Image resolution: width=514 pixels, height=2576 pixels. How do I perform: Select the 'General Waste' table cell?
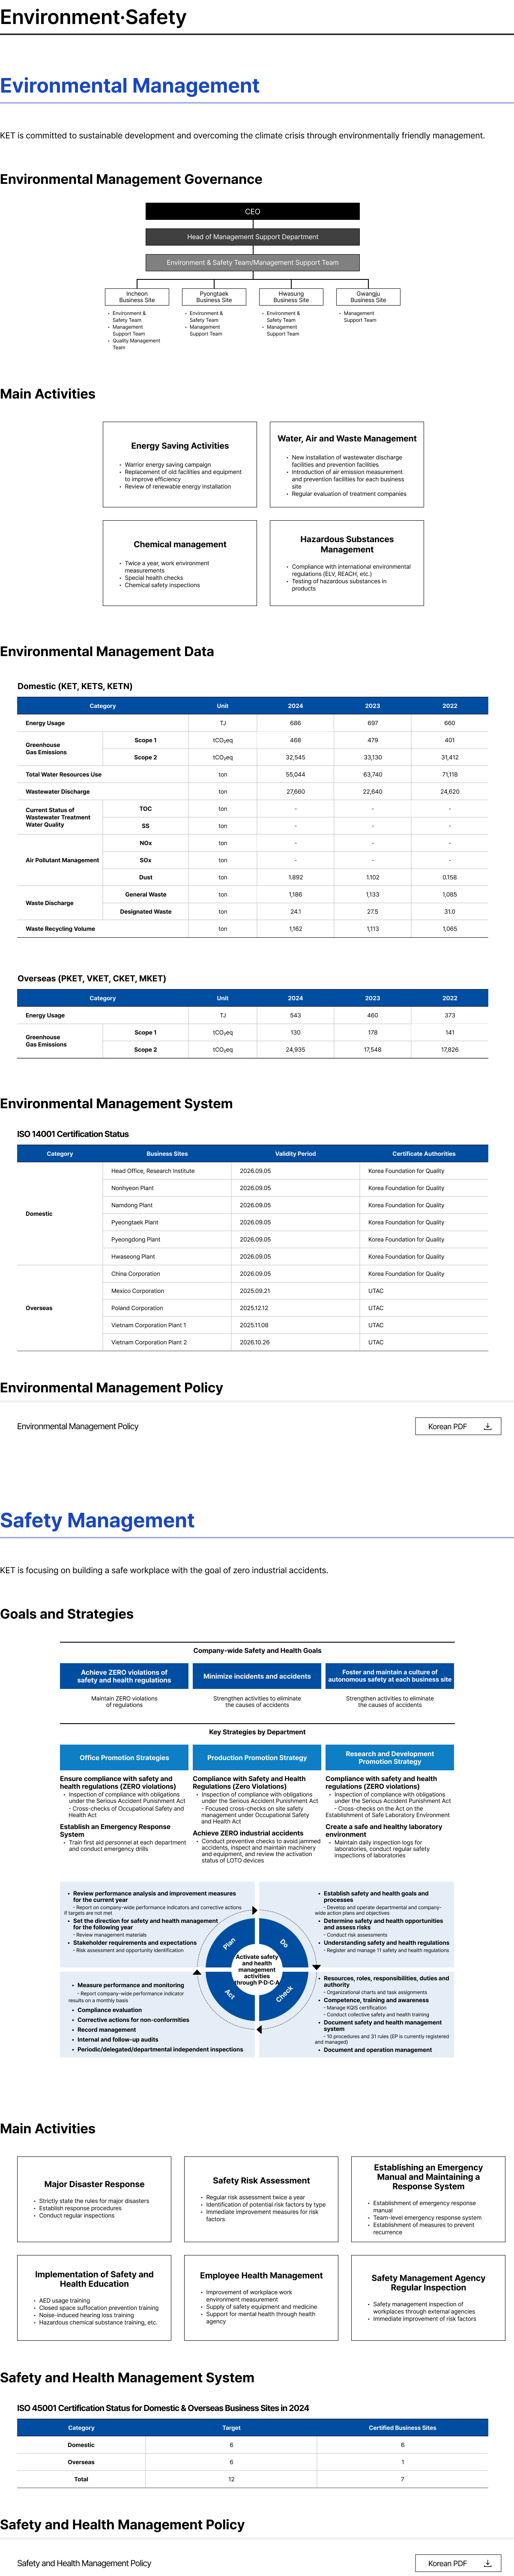click(146, 894)
